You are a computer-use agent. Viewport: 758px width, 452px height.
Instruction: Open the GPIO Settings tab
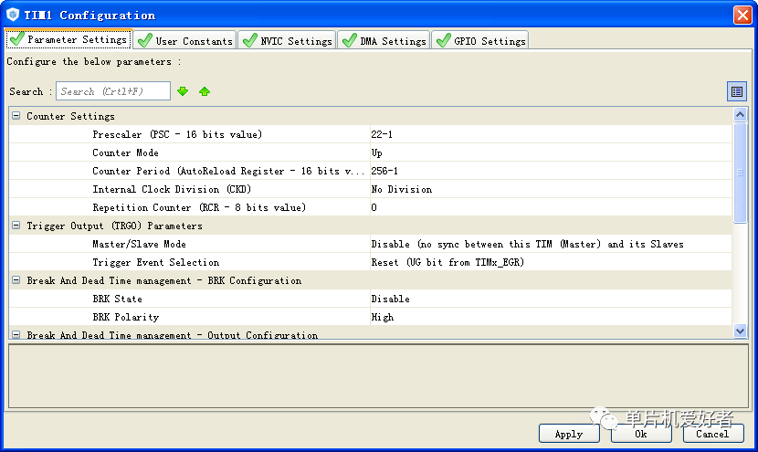[480, 40]
